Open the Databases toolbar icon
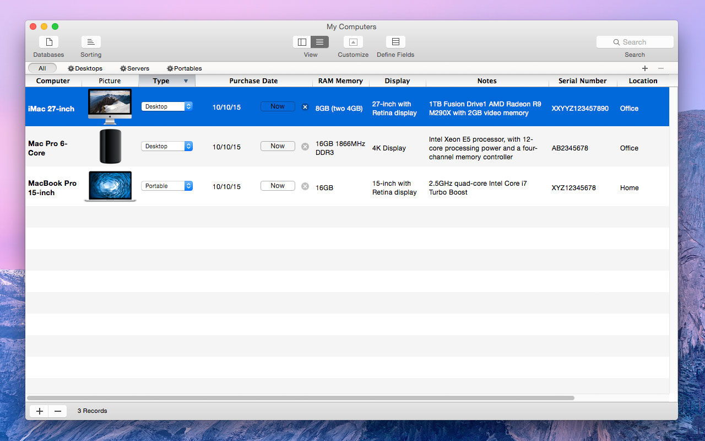705x441 pixels. pyautogui.click(x=48, y=42)
